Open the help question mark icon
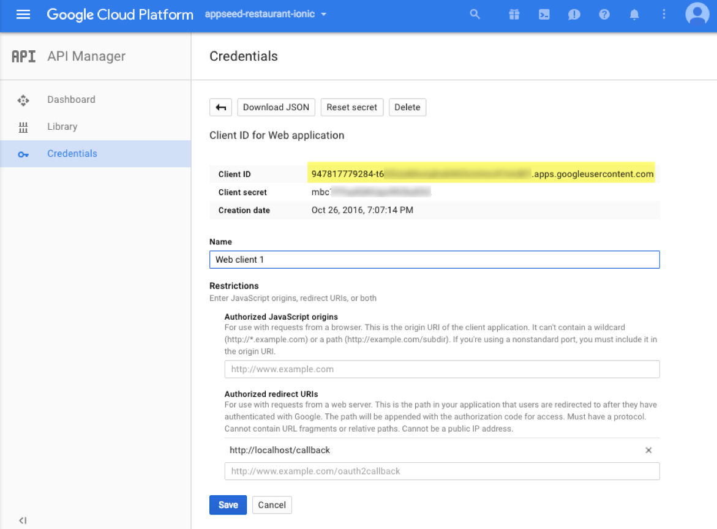Viewport: 717px width, 529px height. (604, 15)
